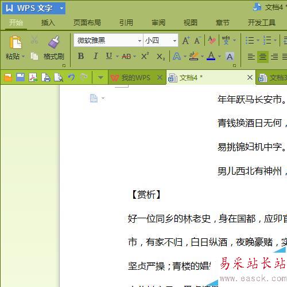
Task: Apply subscript X₂ formatting
Action: (161, 57)
